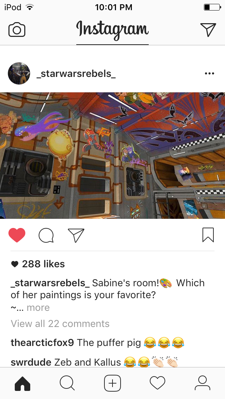The image size is (225, 399).
Task: Share post via paper plane icon
Action: (76, 235)
